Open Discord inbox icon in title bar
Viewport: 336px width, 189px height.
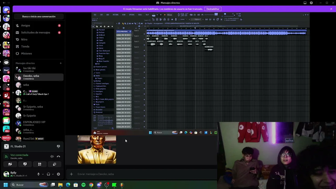point(305,3)
